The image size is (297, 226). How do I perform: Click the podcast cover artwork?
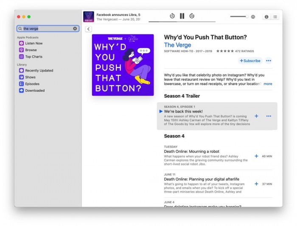click(x=123, y=65)
